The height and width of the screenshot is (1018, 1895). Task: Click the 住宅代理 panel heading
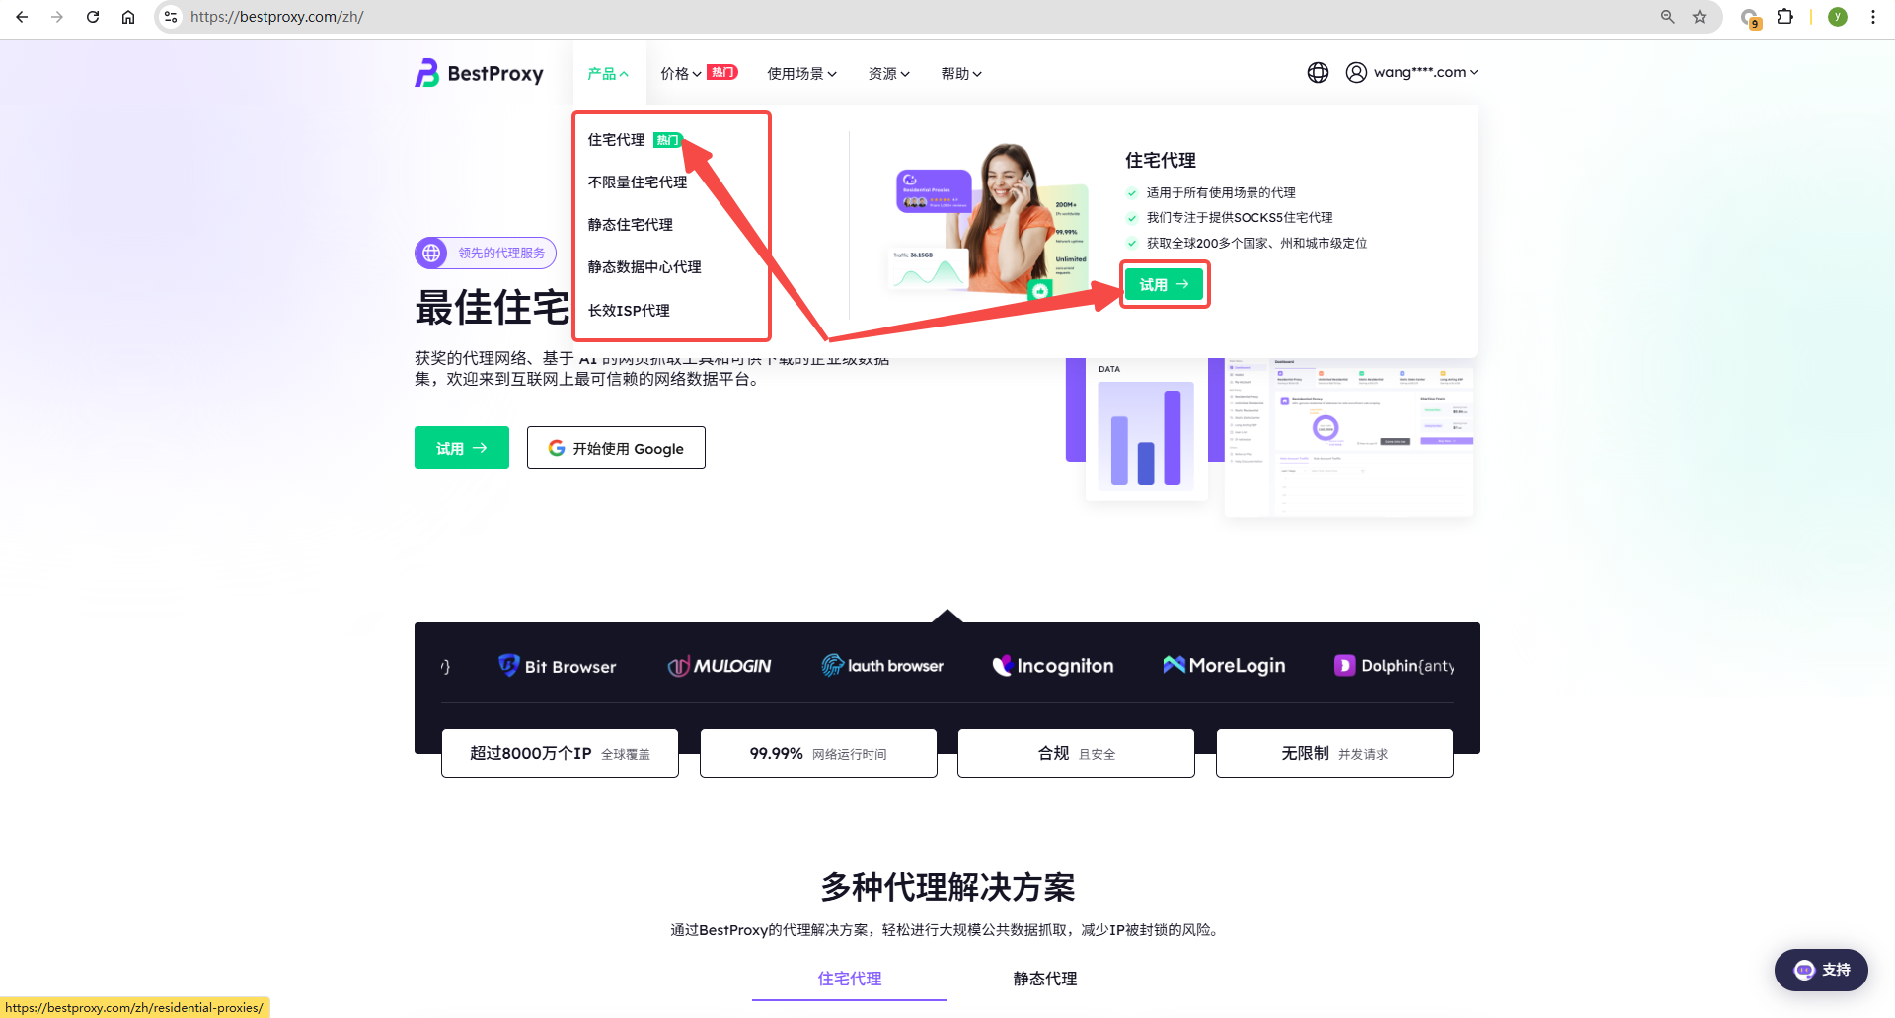tap(1161, 160)
